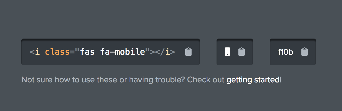Copy the mobile glyph using its clipboard icon
Viewport: 342px width, 111px height.
click(x=242, y=52)
